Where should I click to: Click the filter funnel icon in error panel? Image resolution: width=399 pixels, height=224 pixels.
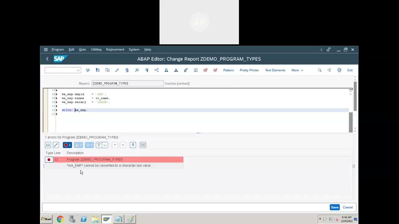99,145
